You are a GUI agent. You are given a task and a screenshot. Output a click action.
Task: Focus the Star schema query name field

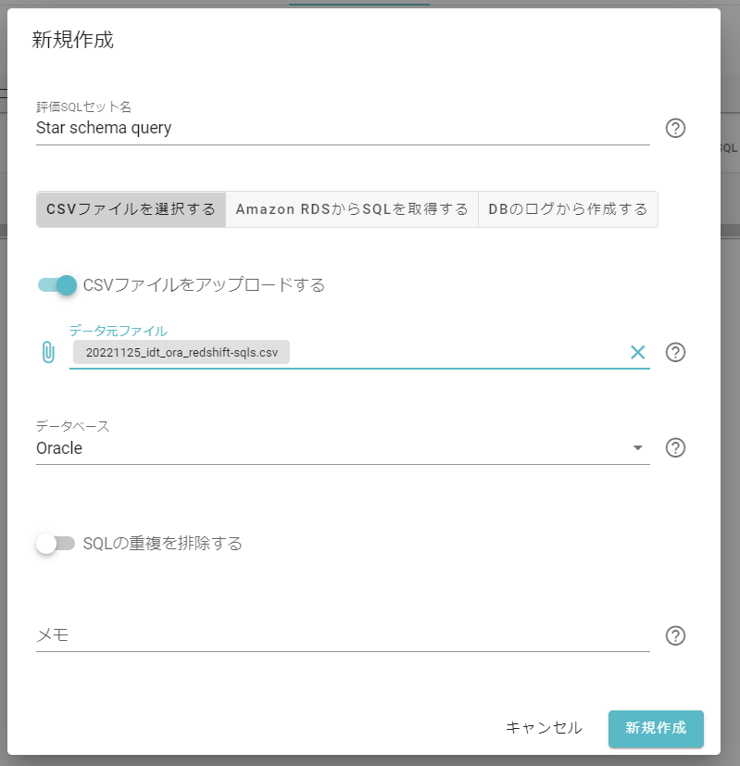point(343,128)
